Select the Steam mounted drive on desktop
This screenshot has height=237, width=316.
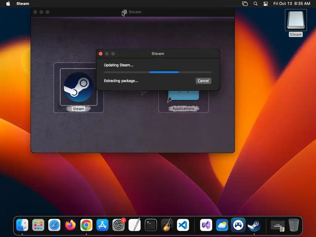[296, 20]
